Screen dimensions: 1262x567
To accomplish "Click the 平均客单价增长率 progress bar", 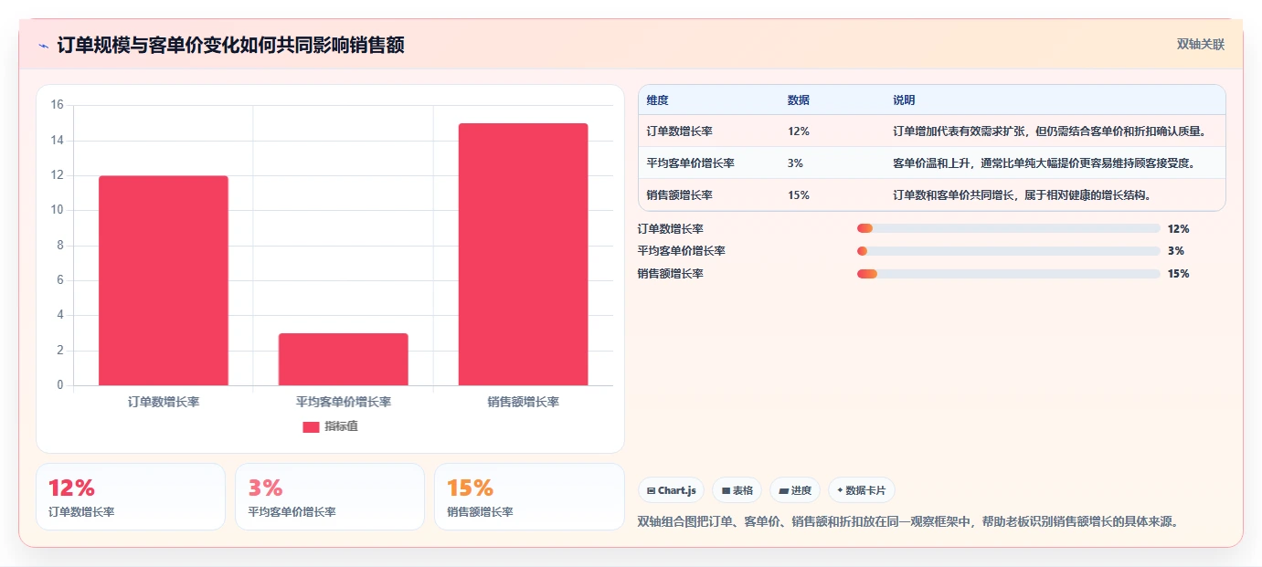I will coord(1009,251).
